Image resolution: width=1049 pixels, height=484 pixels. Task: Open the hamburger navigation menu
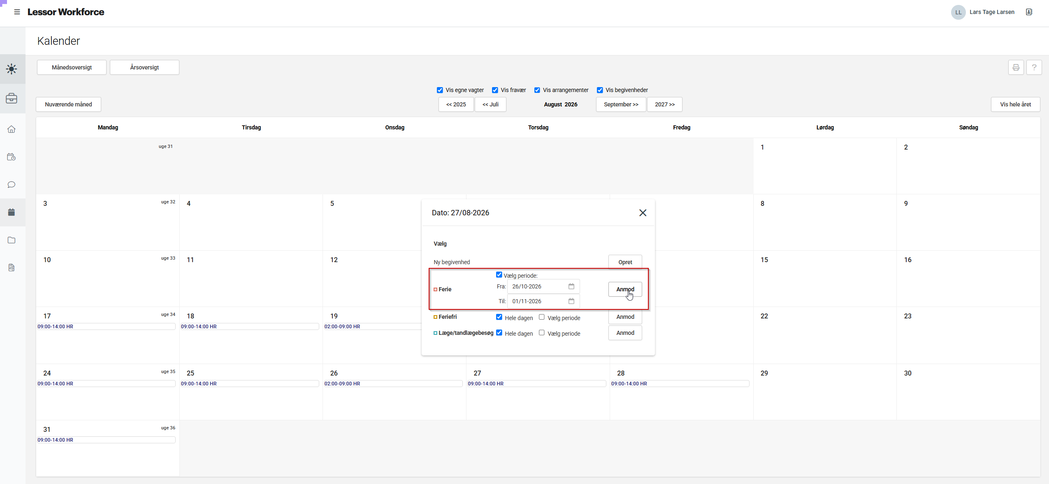coord(17,12)
